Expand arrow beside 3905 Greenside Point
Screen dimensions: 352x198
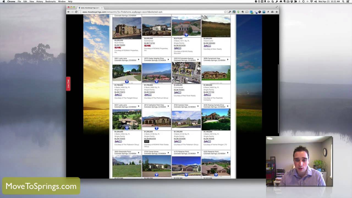(x=139, y=152)
